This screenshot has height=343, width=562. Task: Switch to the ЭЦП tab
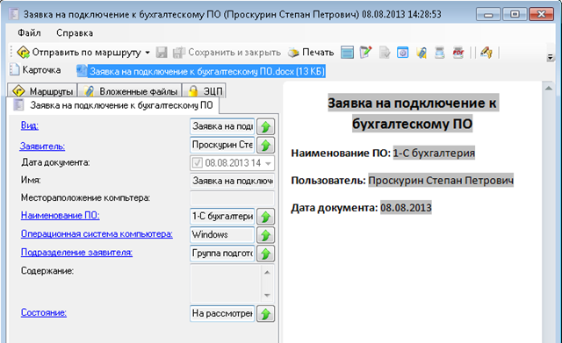coord(205,91)
